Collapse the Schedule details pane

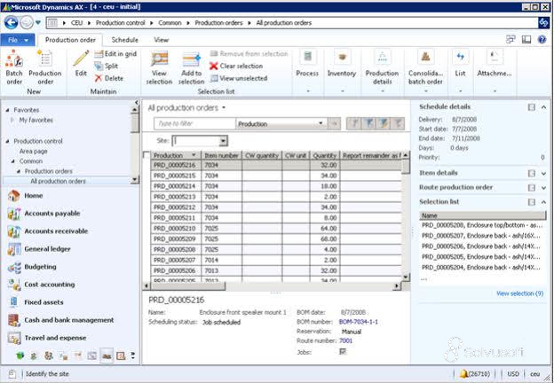[x=543, y=107]
